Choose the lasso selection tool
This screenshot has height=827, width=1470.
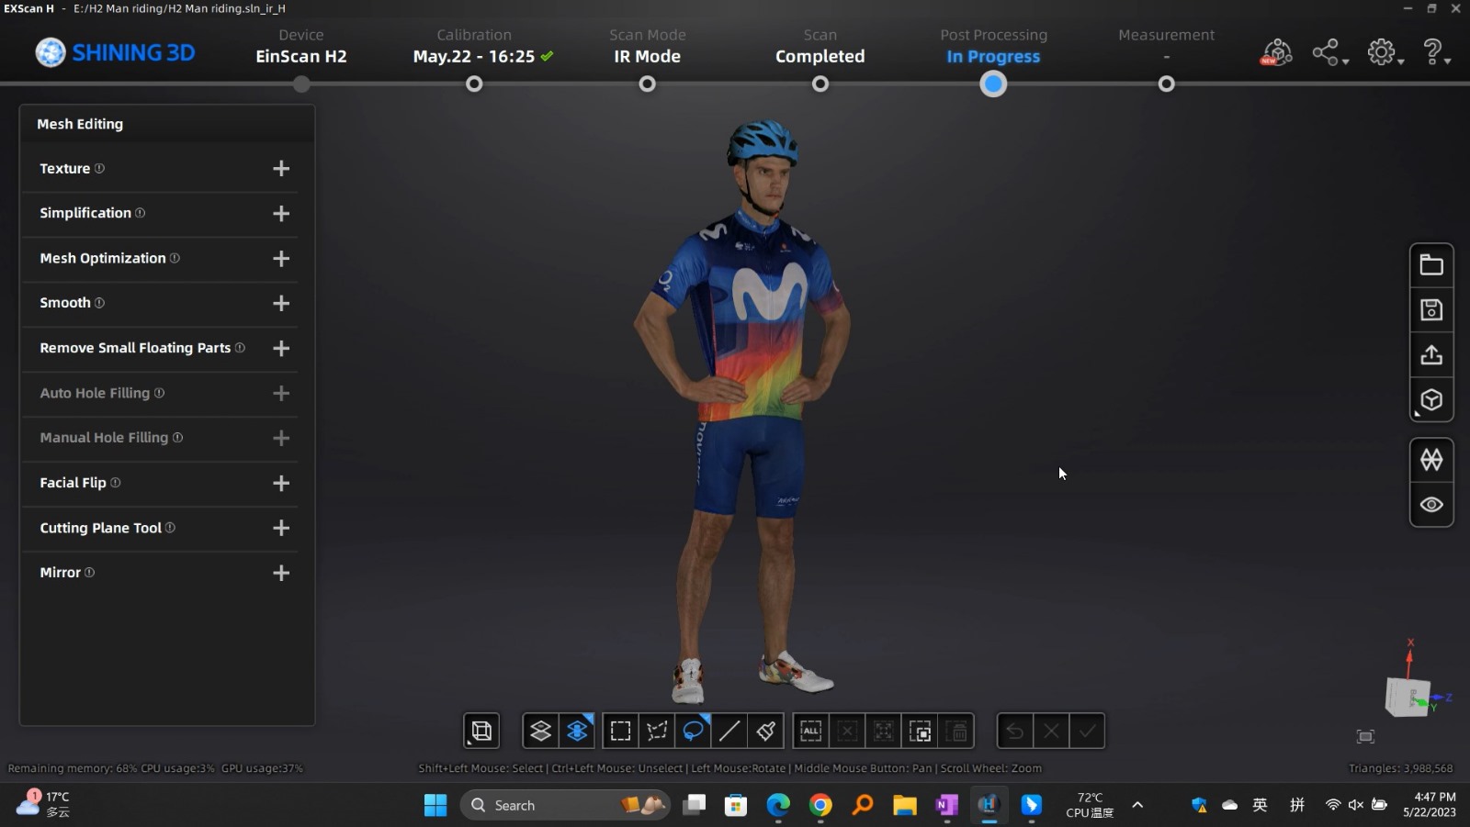693,731
